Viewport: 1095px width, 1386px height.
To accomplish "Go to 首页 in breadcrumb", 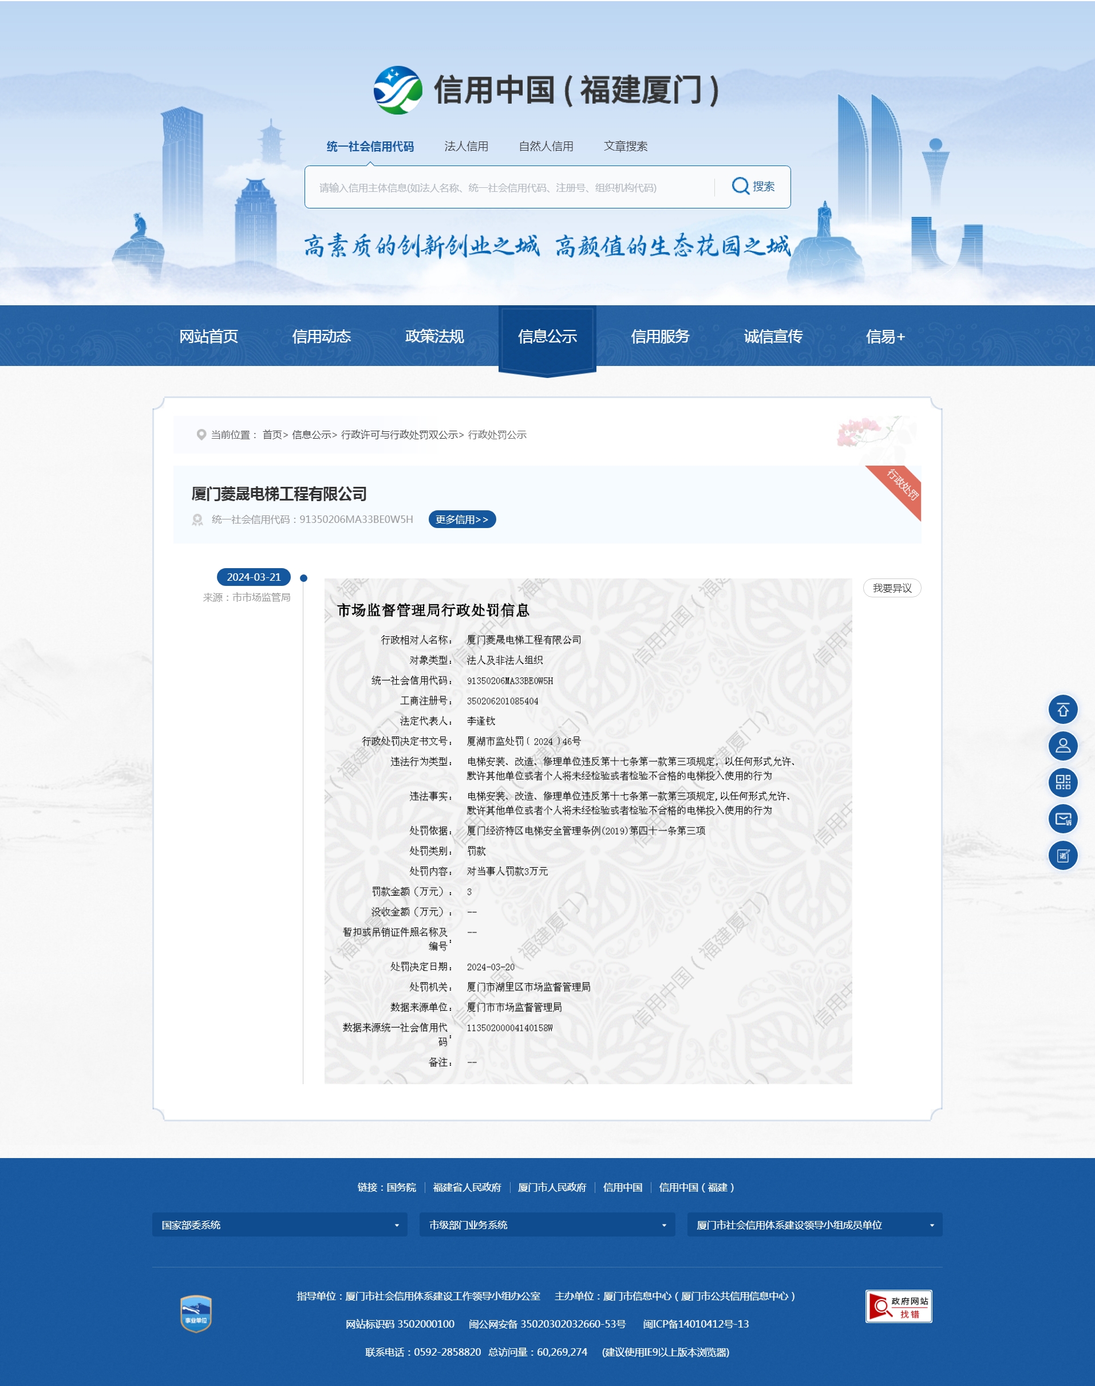I will [x=272, y=435].
